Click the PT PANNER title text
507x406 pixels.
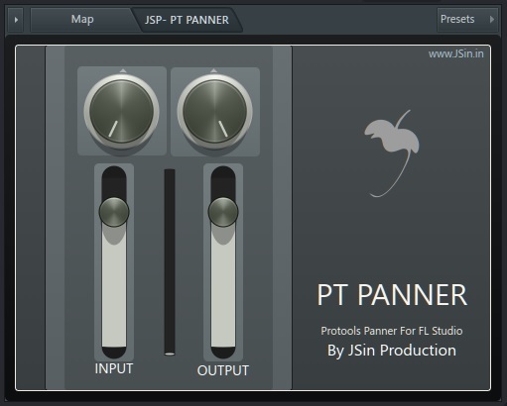click(x=392, y=295)
